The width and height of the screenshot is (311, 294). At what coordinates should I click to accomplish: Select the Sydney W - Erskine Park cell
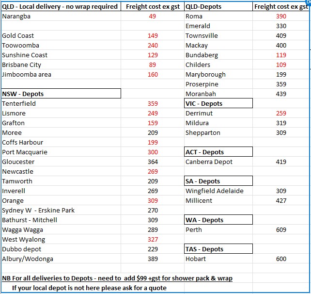[61, 211]
